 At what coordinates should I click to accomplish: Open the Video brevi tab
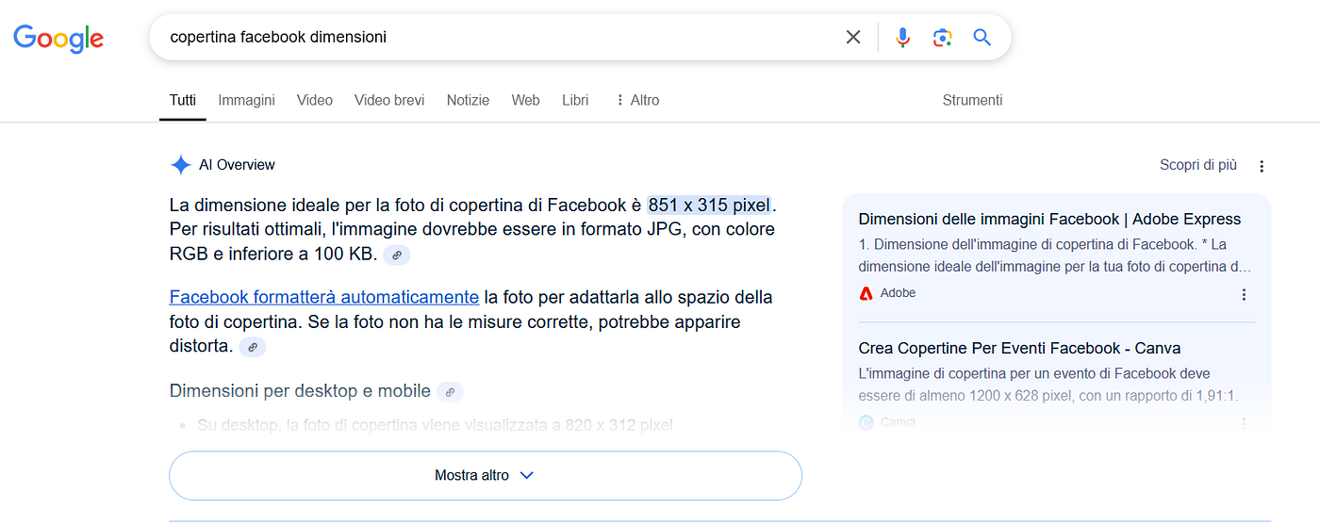(x=389, y=100)
